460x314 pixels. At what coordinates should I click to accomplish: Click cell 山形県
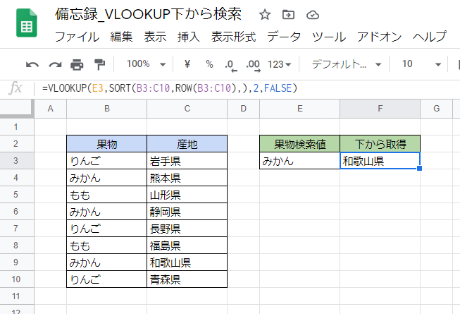(187, 195)
